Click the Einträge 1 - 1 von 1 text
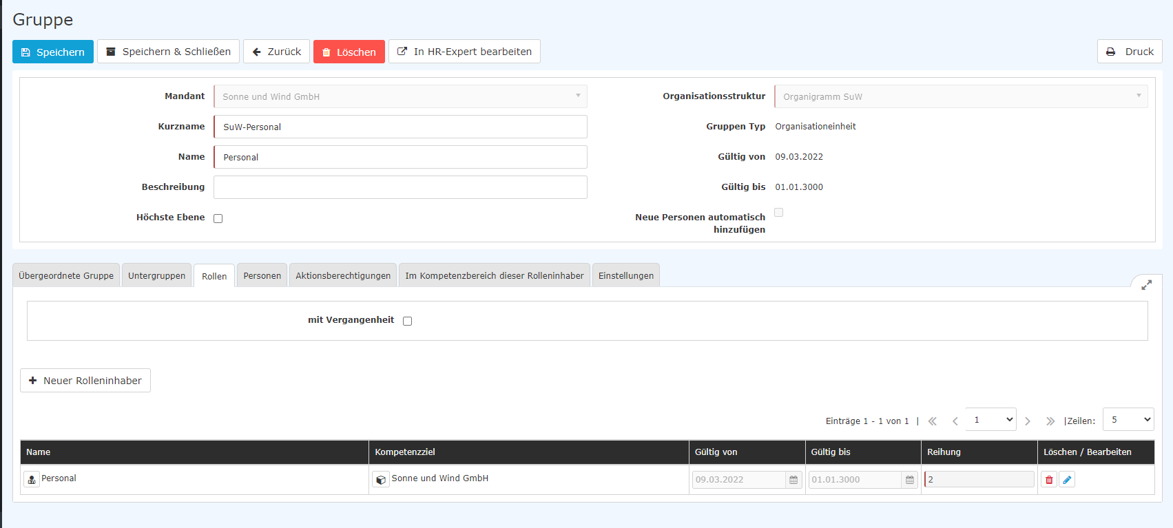Image resolution: width=1173 pixels, height=528 pixels. (867, 421)
